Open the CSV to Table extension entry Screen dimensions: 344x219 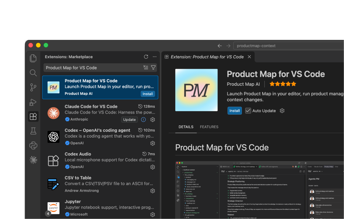[100, 184]
